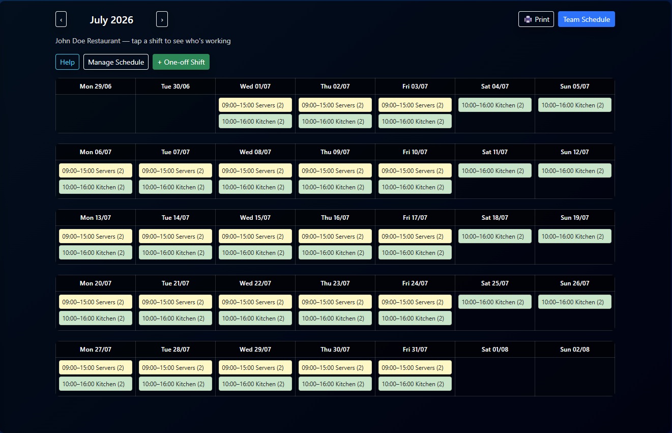Open Mon 20/07 Kitchen shift
Viewport: 672px width, 433px height.
click(96, 318)
